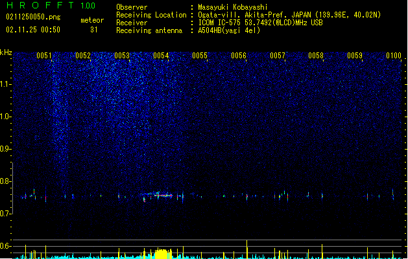
Task: Click the 0053 time marker
Action: (122, 56)
